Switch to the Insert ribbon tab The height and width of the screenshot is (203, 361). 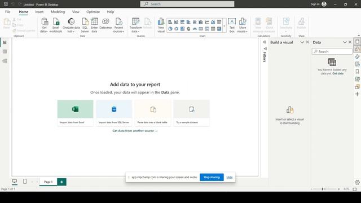click(x=39, y=12)
